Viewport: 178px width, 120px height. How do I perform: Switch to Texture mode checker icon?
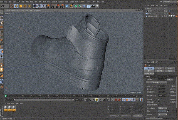tap(2, 22)
